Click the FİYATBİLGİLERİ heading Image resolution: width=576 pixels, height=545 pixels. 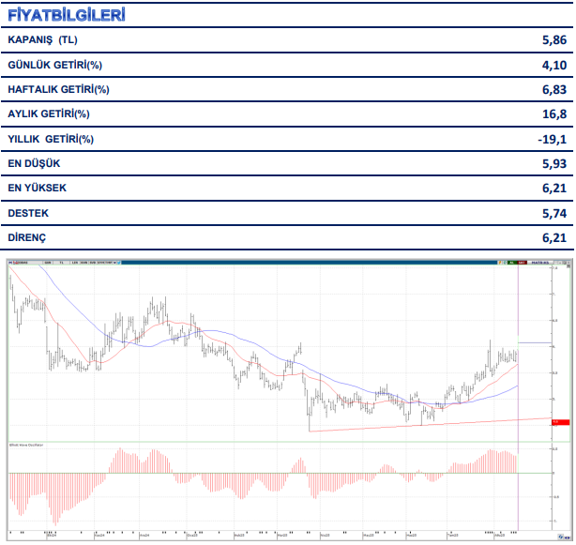pyautogui.click(x=66, y=16)
